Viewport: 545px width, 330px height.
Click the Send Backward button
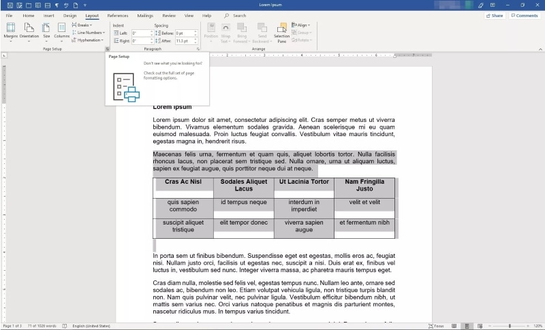coord(262,33)
